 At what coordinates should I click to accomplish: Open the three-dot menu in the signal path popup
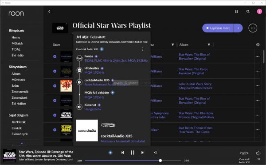click(143, 49)
